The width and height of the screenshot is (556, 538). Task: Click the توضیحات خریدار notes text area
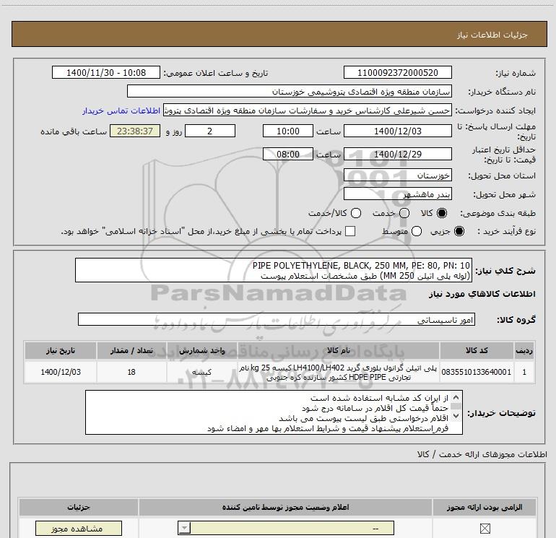[274, 412]
